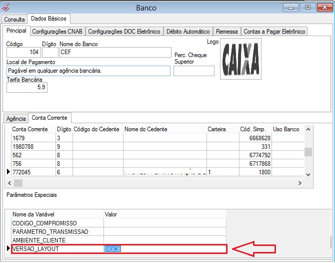Select the Remessa tab

coord(226,32)
